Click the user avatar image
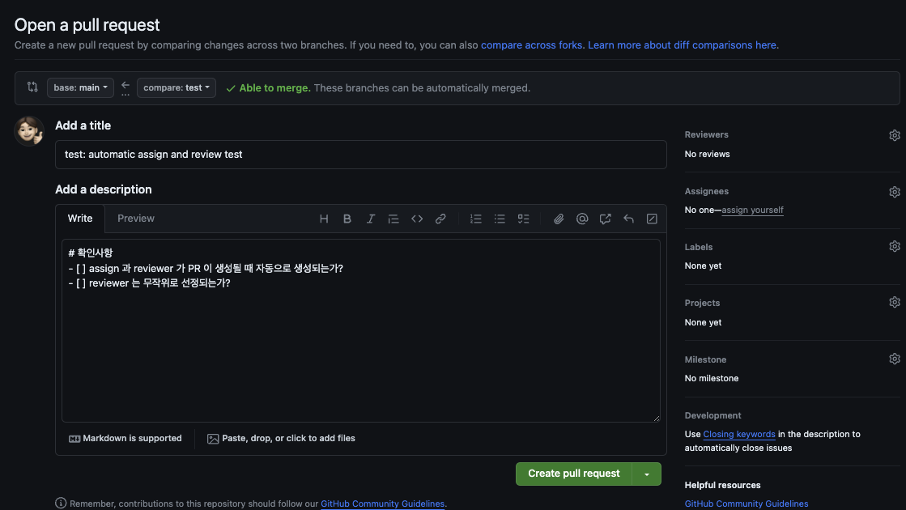The image size is (906, 510). (x=29, y=131)
